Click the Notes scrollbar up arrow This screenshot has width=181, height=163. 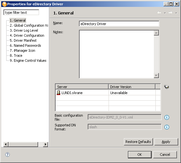click(156, 33)
